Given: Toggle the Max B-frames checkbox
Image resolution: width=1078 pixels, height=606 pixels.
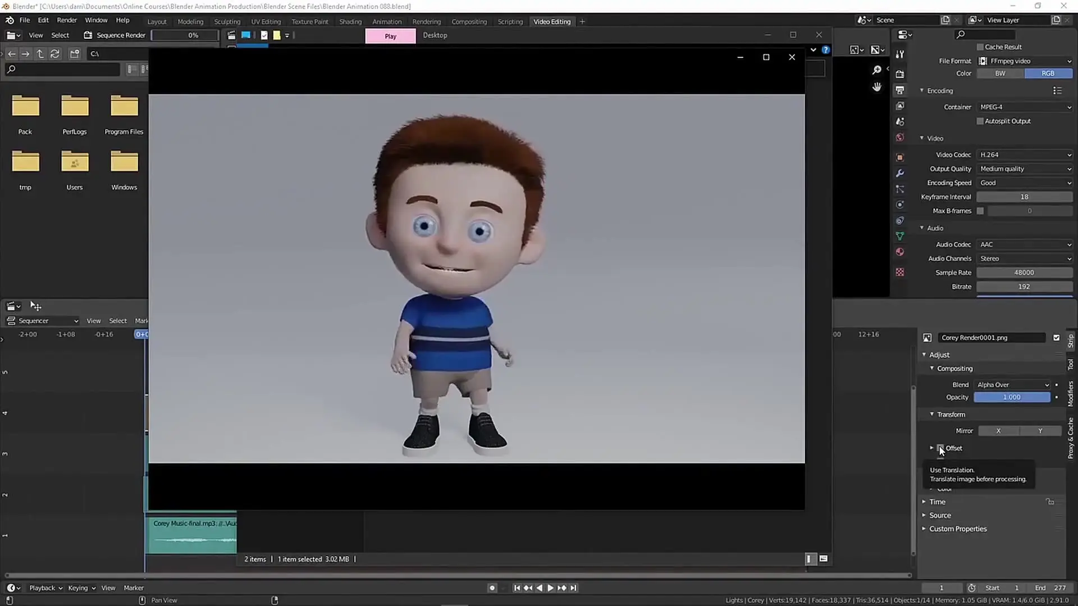Looking at the screenshot, I should pos(980,211).
